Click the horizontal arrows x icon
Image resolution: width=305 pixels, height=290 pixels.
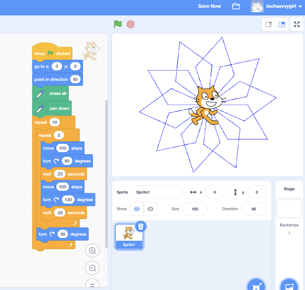pyautogui.click(x=193, y=192)
